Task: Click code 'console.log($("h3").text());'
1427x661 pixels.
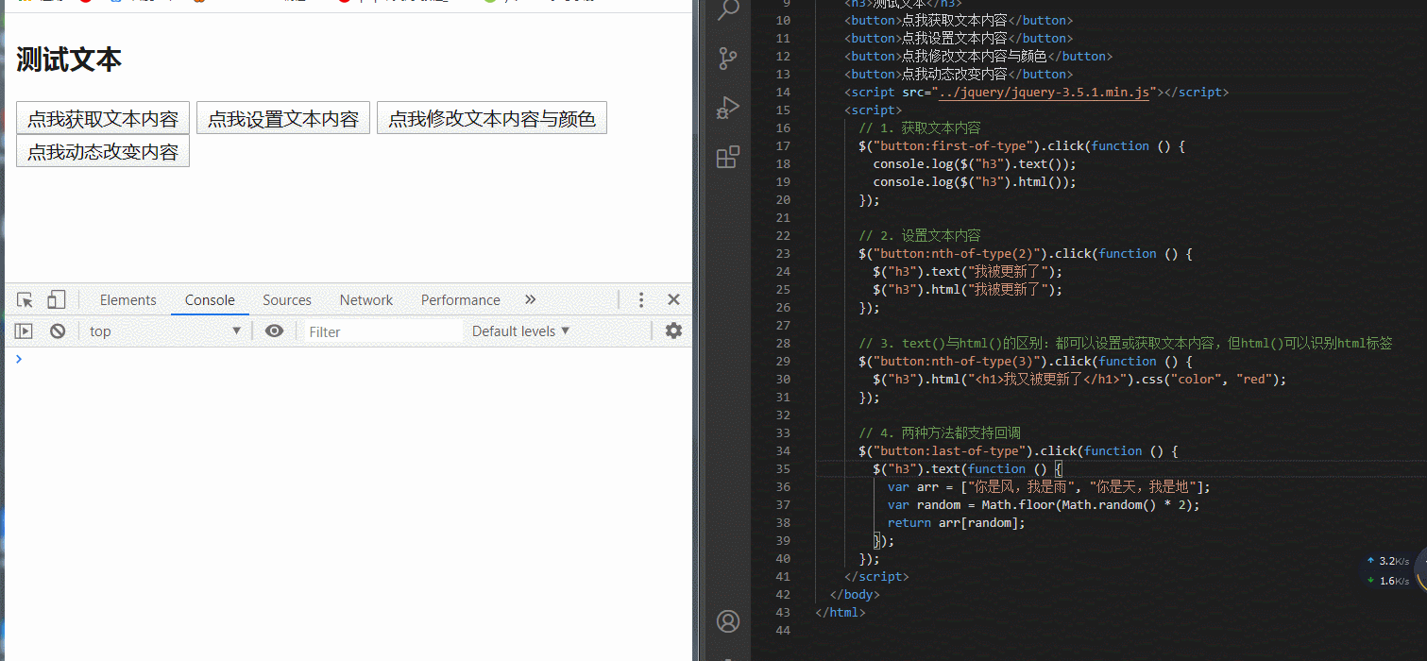Action: (x=975, y=164)
